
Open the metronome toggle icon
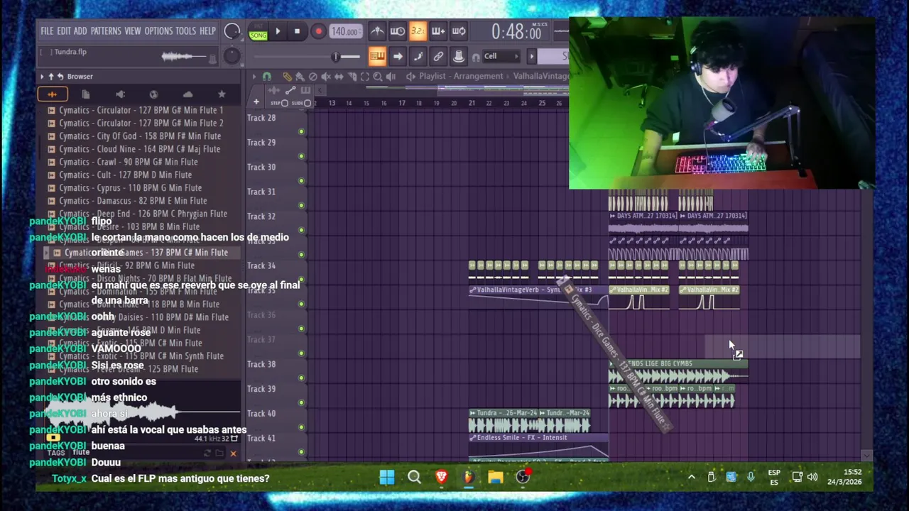tap(378, 31)
